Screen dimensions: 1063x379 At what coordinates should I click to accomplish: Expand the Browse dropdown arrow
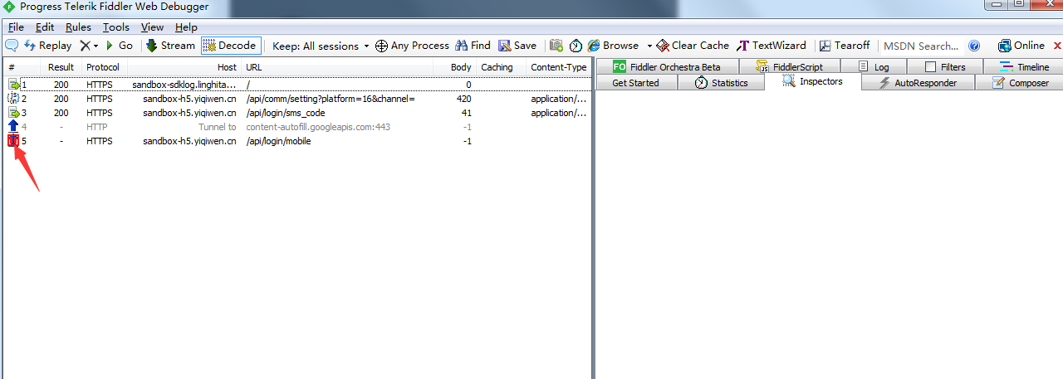[649, 46]
